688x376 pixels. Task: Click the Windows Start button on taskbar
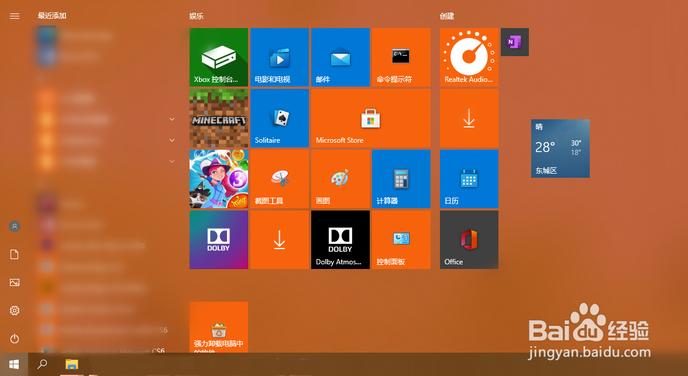(14, 364)
